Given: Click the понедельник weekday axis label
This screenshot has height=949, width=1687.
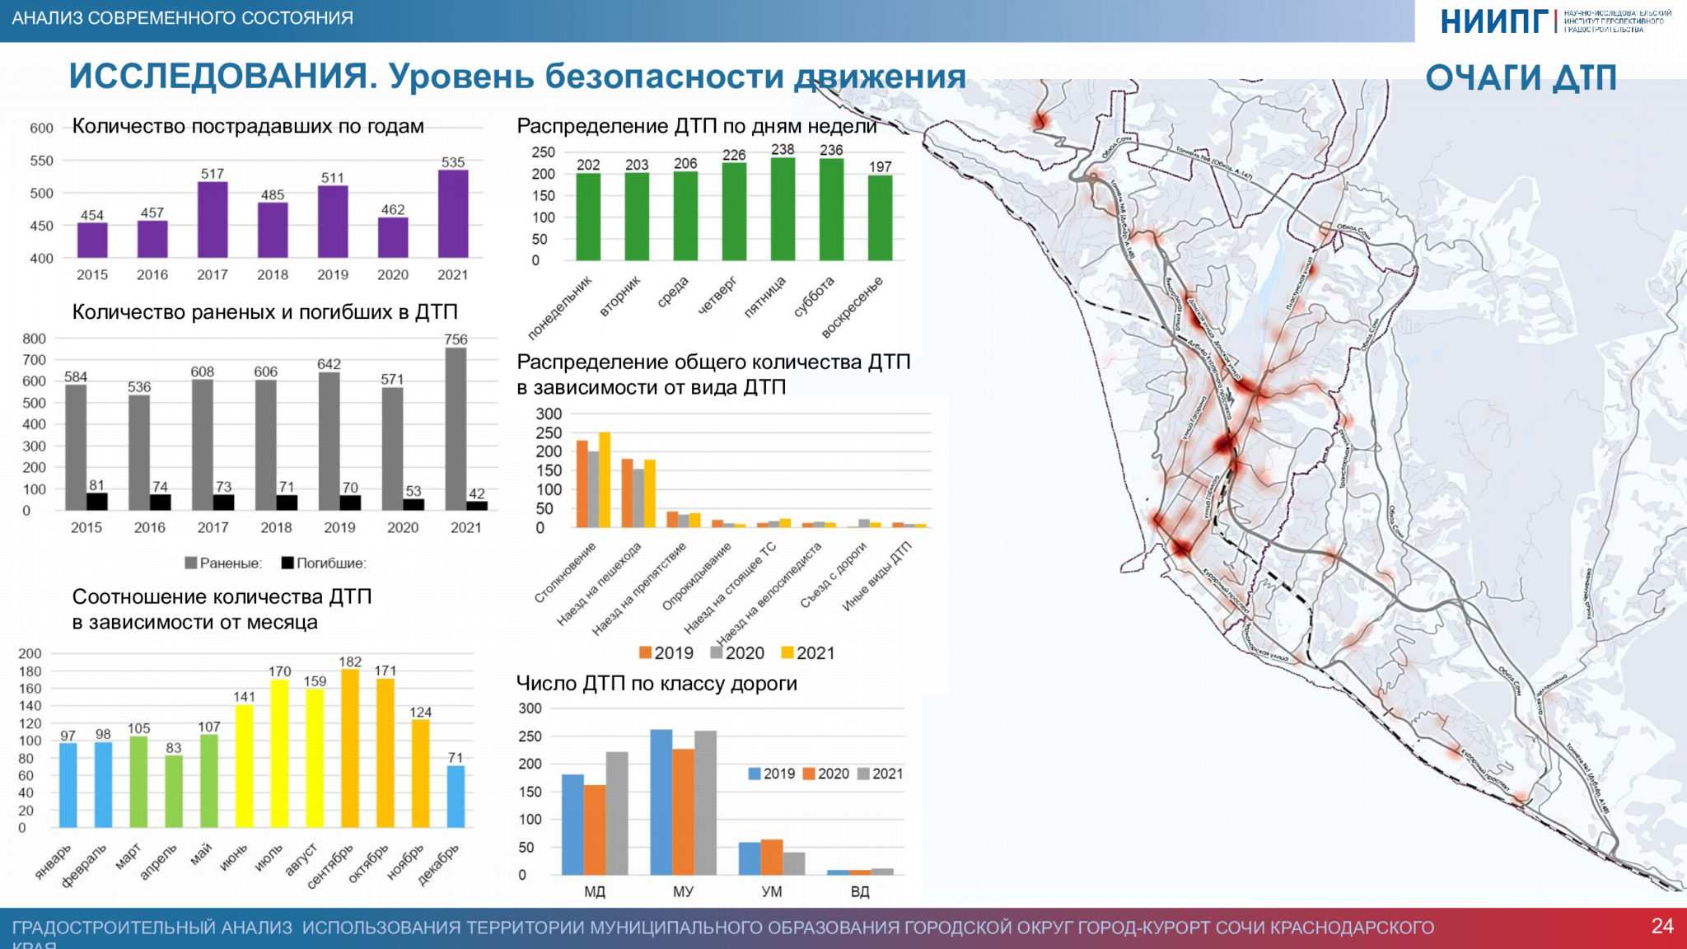Looking at the screenshot, I should pos(560,308).
